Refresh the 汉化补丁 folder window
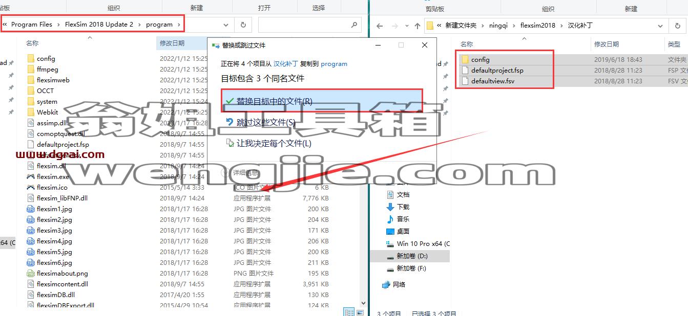 pos(677,25)
